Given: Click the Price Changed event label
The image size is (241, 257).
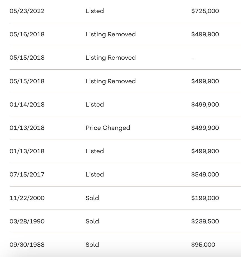Looking at the screenshot, I should point(108,128).
